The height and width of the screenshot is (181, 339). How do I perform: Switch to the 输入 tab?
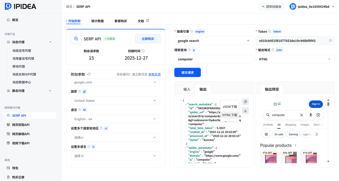pos(187,89)
